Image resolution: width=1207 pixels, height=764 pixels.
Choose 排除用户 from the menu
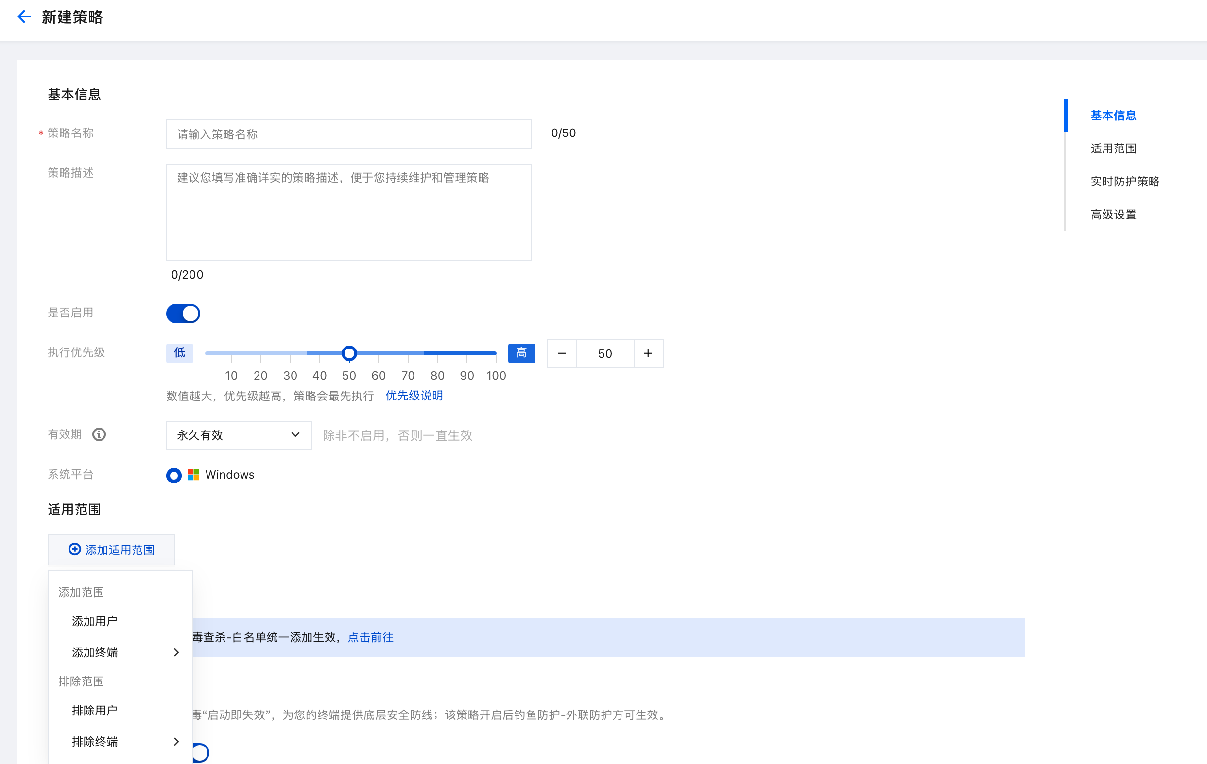click(95, 710)
